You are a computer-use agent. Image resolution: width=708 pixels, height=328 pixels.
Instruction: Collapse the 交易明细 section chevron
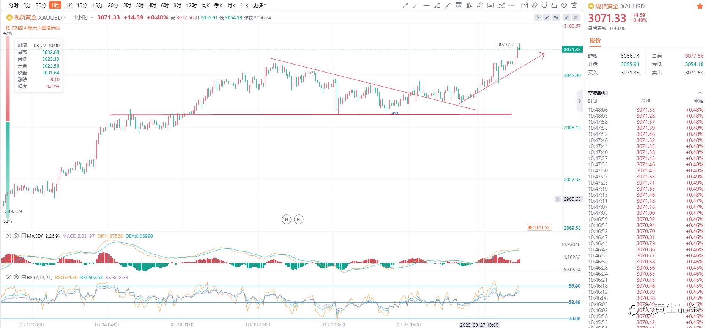[x=700, y=93]
